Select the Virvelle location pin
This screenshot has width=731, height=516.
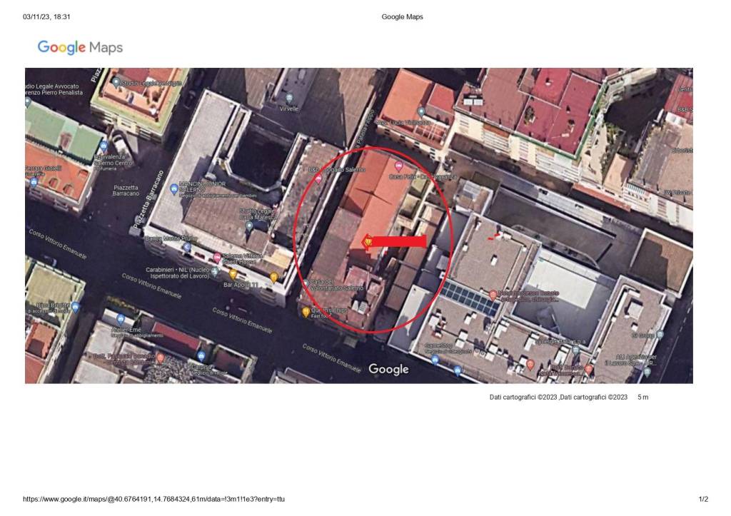click(x=290, y=98)
